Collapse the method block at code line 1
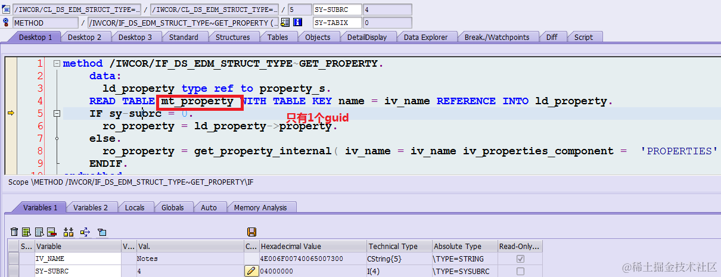 click(57, 63)
